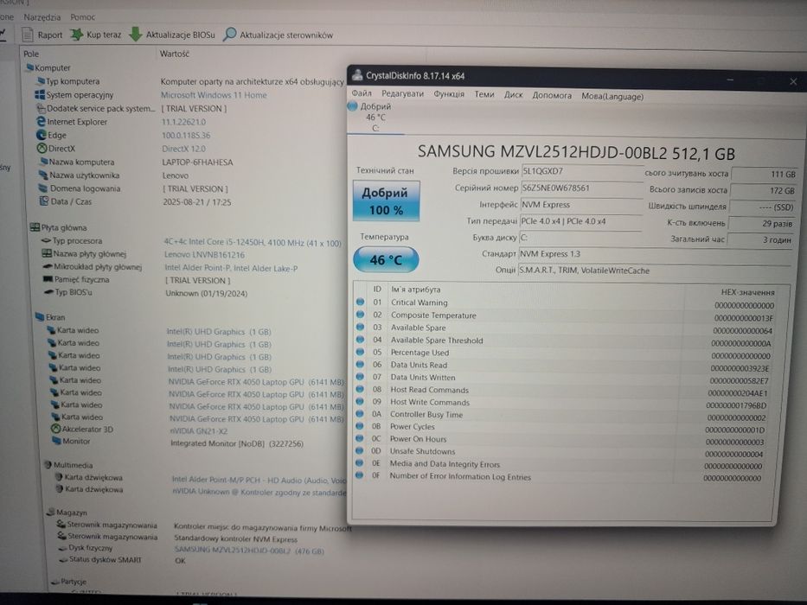Open Aktualizacje sterowników from the toolbar

coord(279,35)
